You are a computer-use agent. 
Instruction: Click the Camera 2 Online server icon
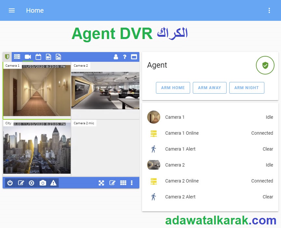tap(154, 181)
